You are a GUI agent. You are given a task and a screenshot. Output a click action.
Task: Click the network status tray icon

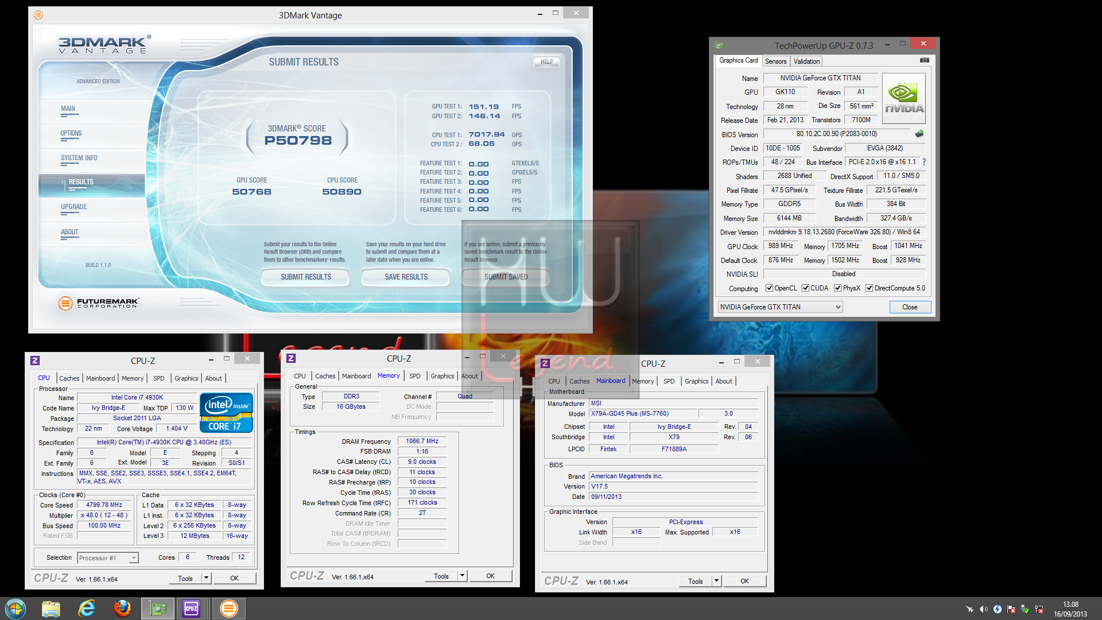[x=1039, y=609]
